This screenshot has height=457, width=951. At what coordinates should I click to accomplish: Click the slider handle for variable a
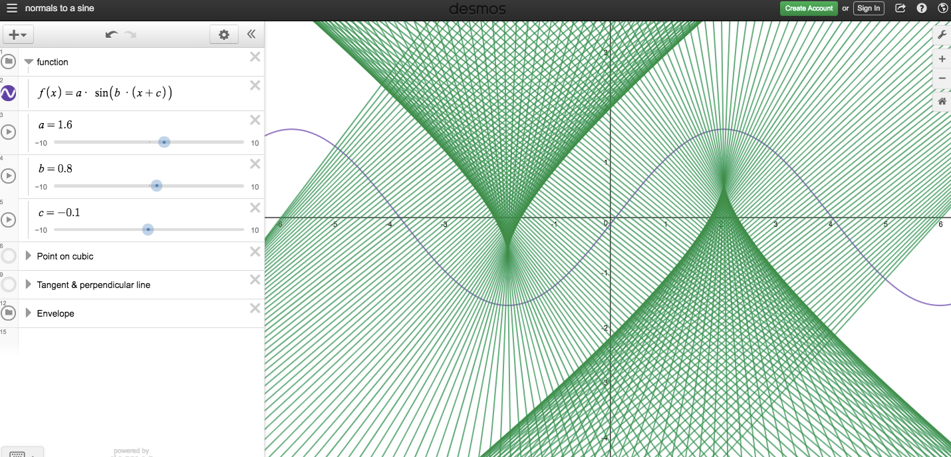(164, 142)
